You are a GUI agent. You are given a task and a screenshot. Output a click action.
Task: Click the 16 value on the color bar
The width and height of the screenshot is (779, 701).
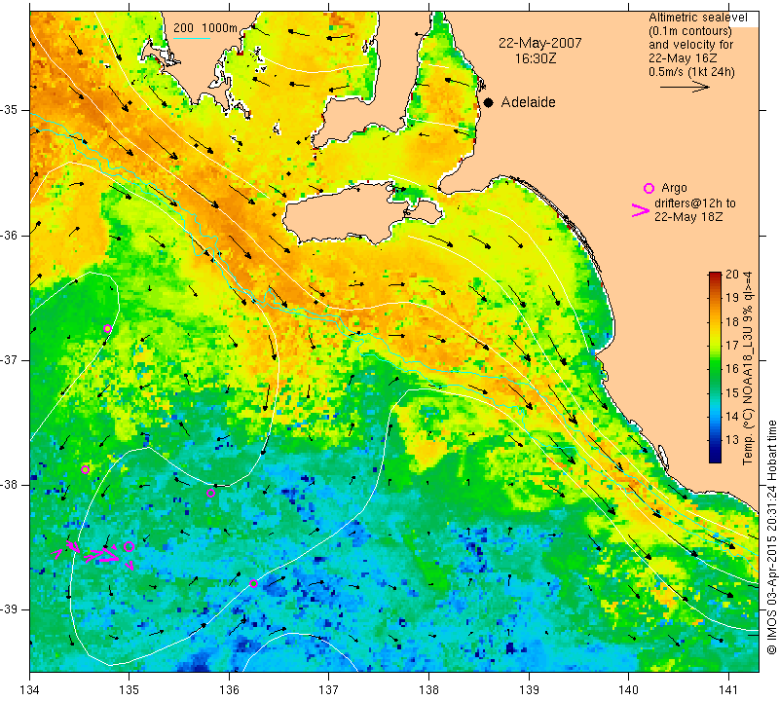[732, 369]
